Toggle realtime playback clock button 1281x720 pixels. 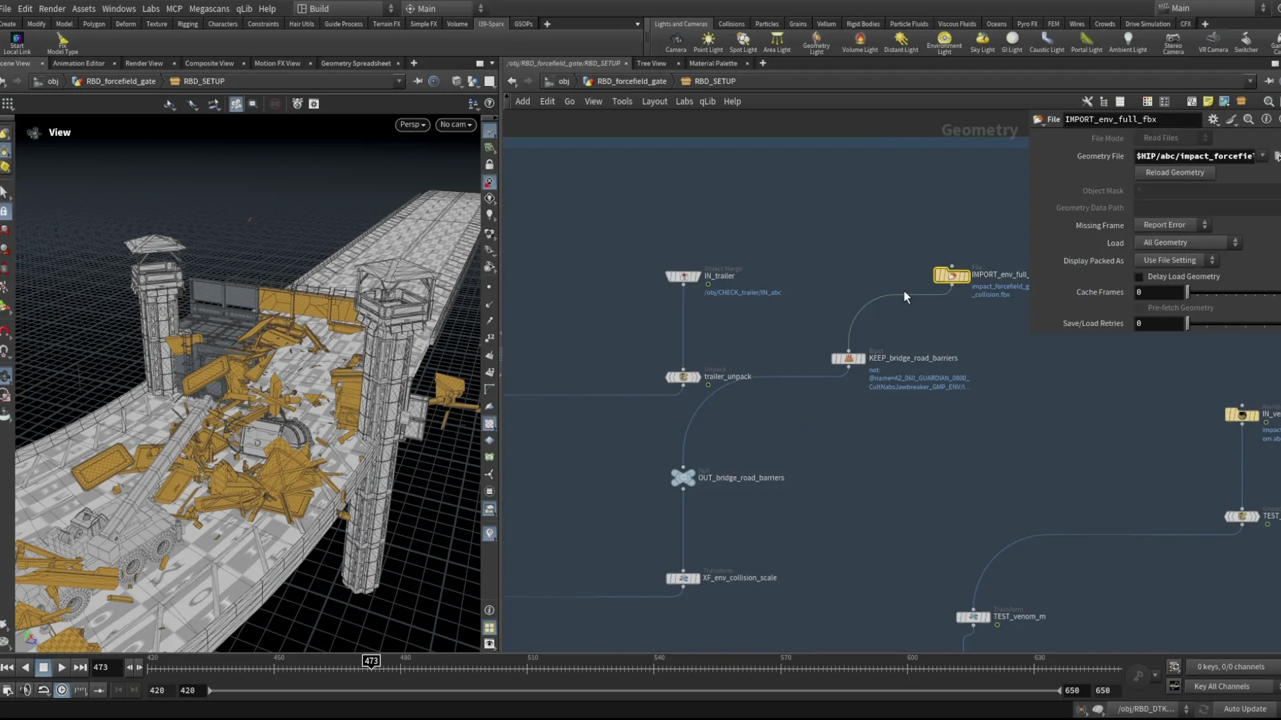tap(61, 690)
